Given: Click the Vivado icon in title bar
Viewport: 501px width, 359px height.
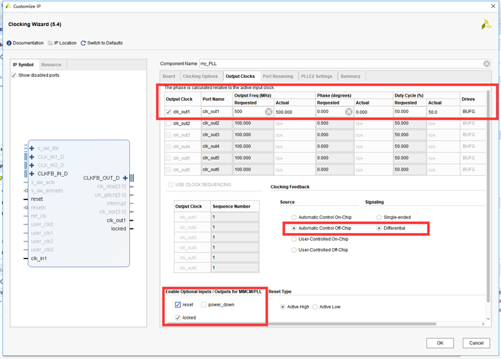Looking at the screenshot, I should click(x=8, y=6).
